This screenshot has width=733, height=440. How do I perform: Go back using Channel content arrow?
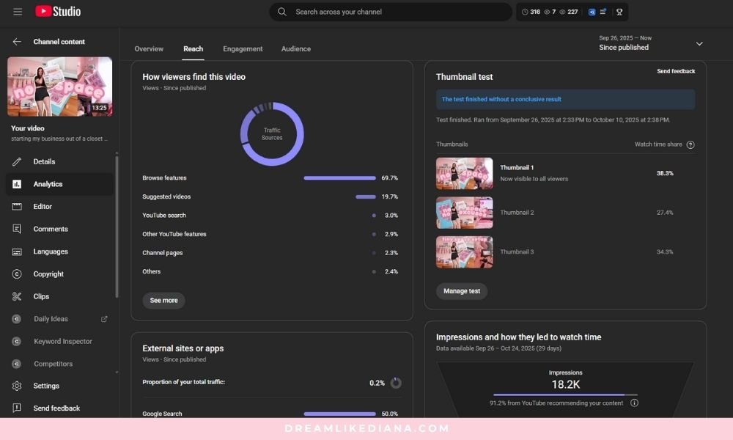coord(17,42)
